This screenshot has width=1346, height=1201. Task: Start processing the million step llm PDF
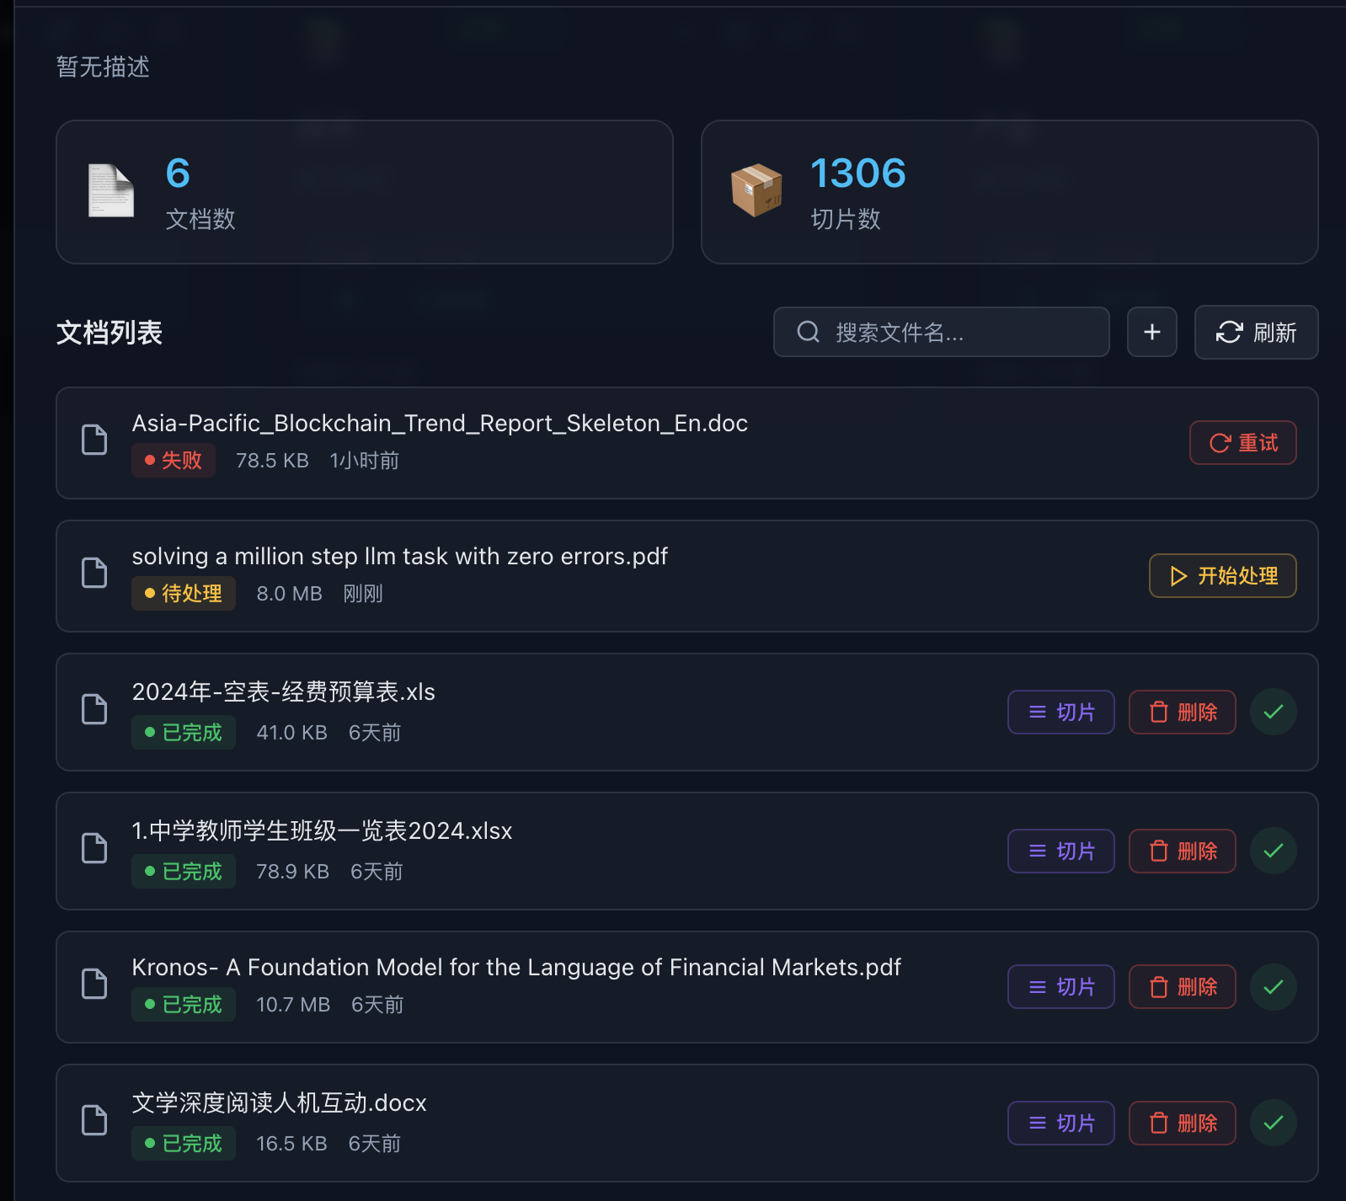1222,576
